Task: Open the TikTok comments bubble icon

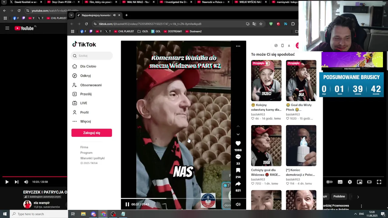Action: (238, 157)
